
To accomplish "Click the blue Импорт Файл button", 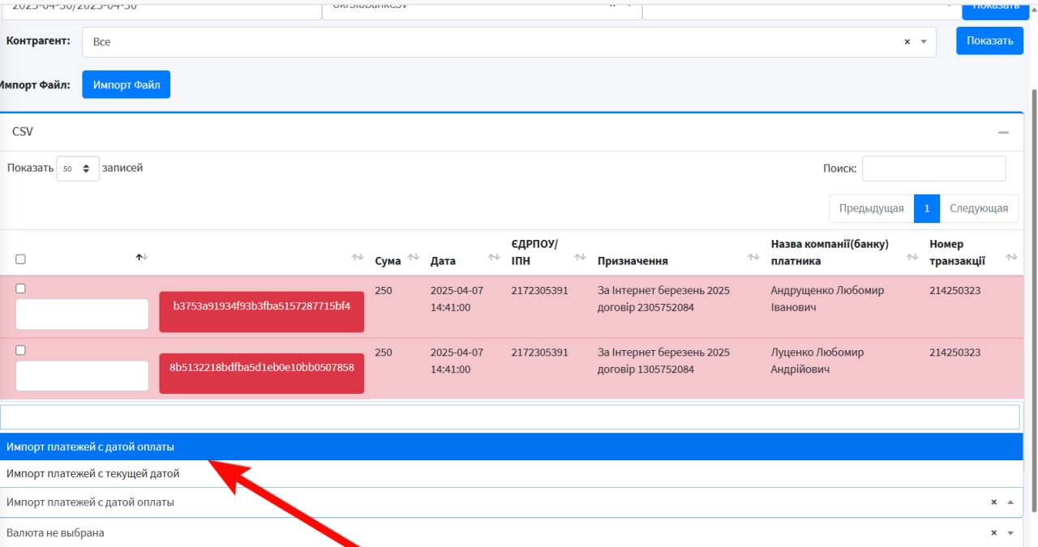I will pyautogui.click(x=126, y=85).
